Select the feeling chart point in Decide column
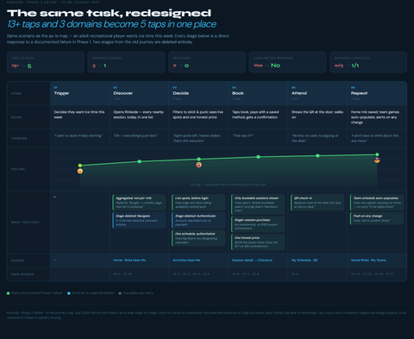This screenshot has height=339, width=414. coord(198,159)
